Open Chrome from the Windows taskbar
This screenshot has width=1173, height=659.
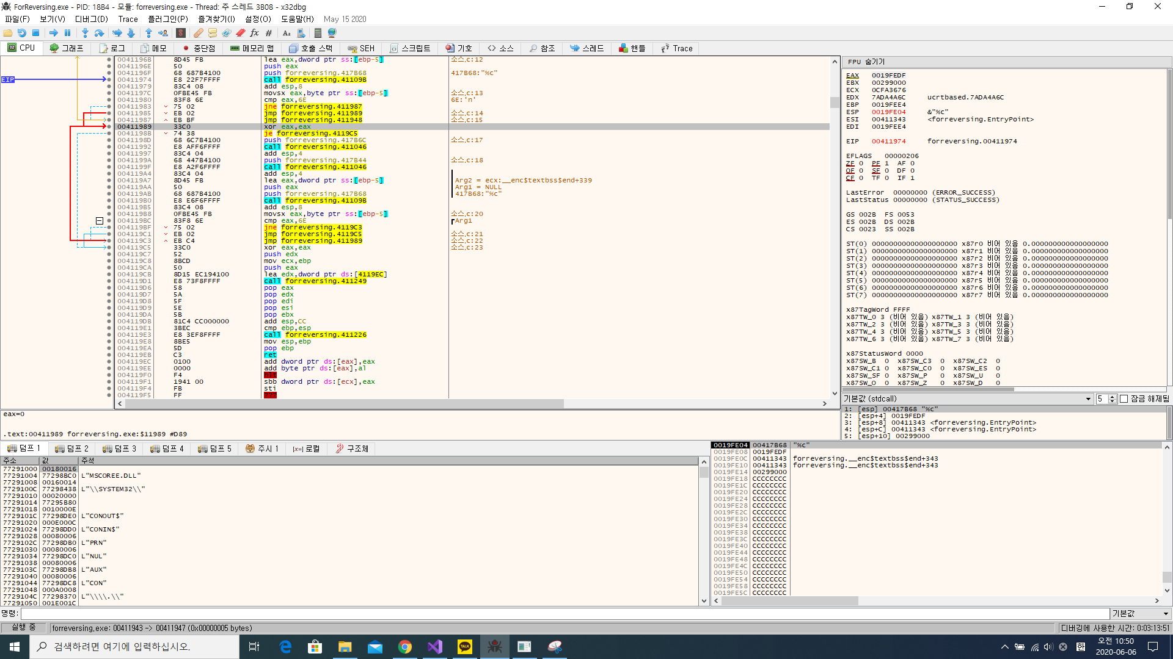(404, 647)
